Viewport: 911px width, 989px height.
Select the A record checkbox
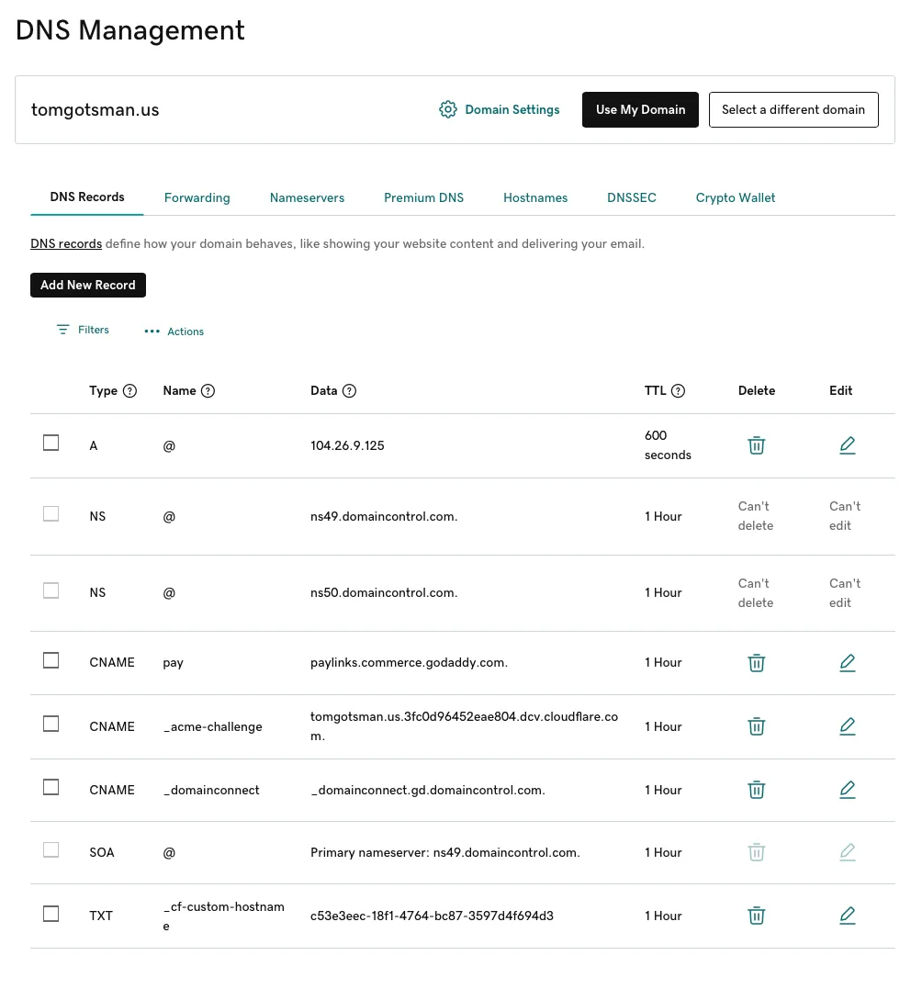[51, 444]
